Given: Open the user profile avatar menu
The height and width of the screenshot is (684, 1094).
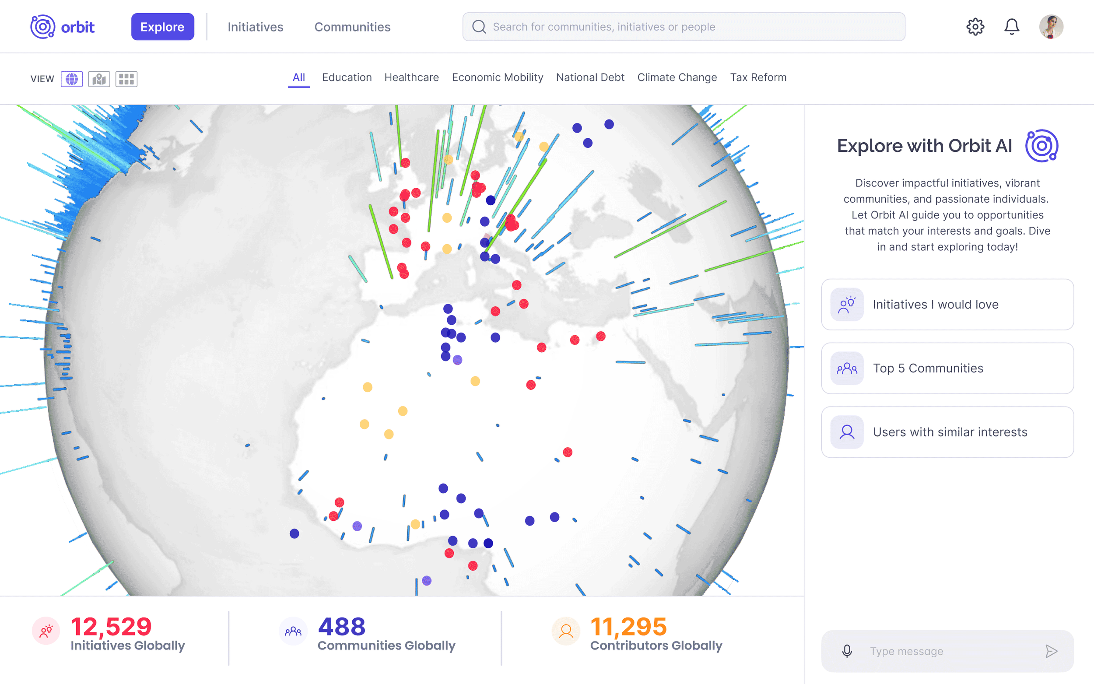Looking at the screenshot, I should click(1051, 27).
